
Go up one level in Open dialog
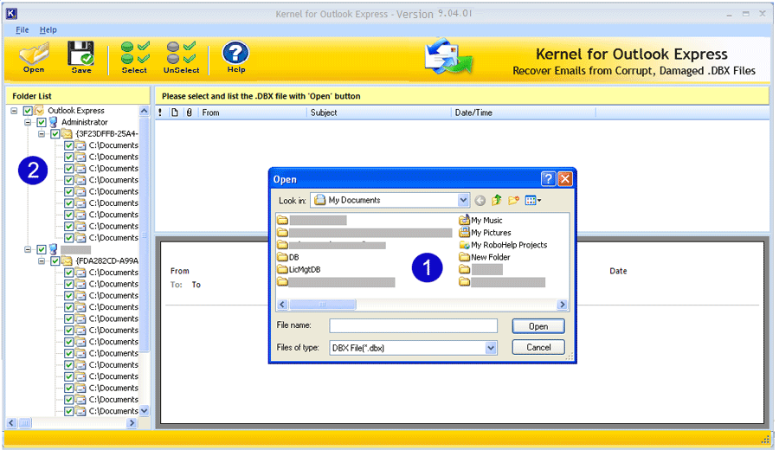click(496, 200)
